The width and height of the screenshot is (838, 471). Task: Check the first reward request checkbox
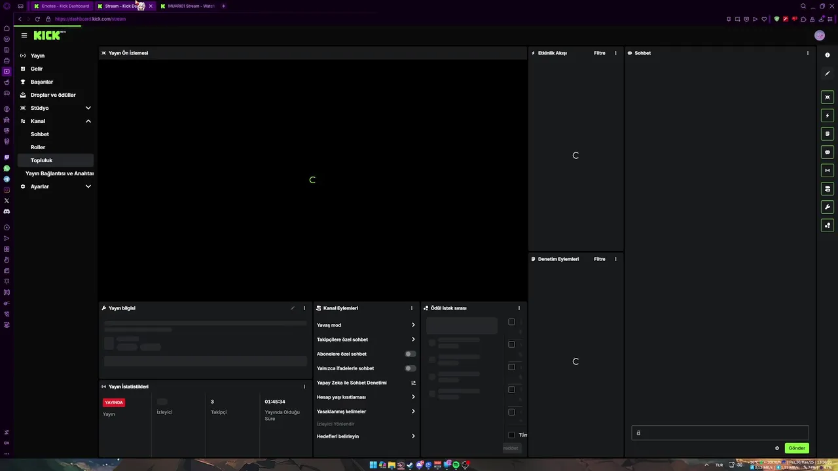(x=511, y=322)
